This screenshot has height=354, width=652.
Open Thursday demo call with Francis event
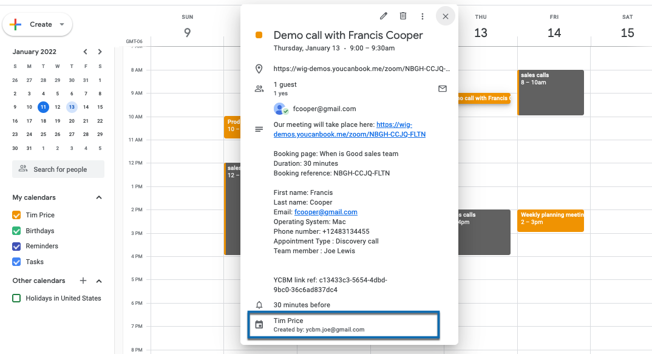[484, 98]
